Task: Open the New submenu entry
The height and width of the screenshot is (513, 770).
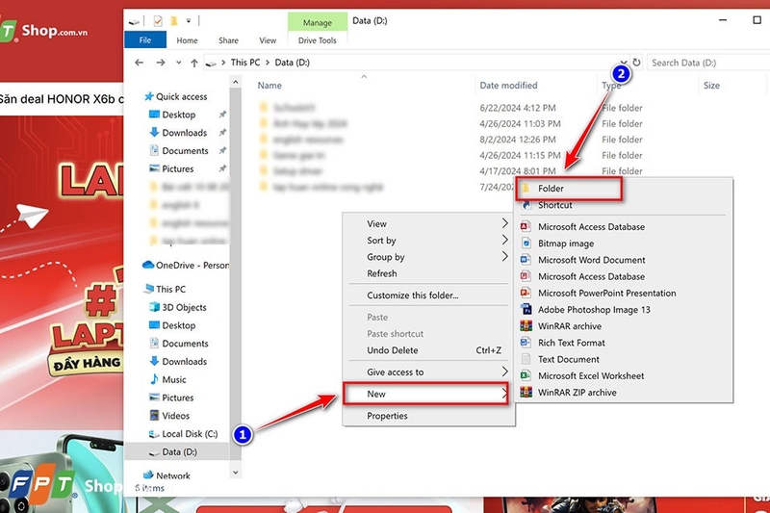Action: point(425,395)
